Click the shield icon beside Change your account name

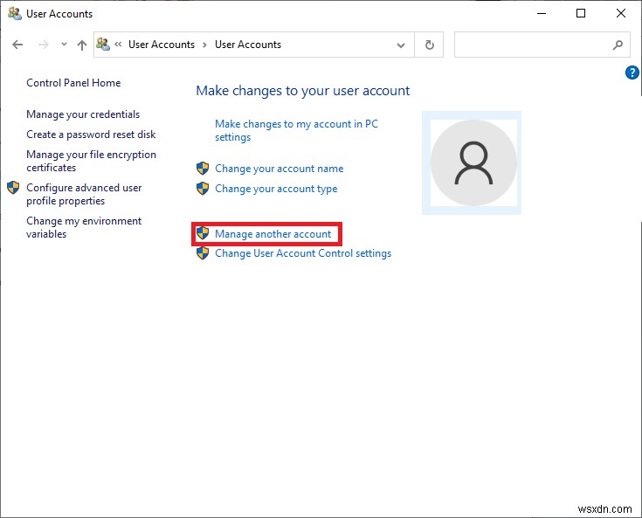(x=203, y=169)
